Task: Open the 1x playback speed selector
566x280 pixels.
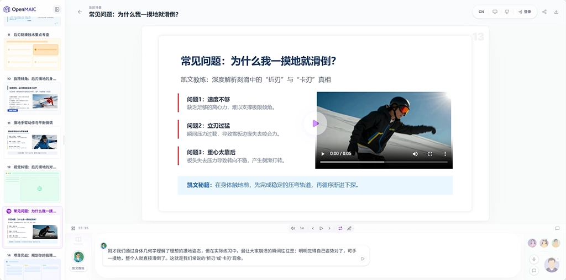Action: click(x=302, y=228)
